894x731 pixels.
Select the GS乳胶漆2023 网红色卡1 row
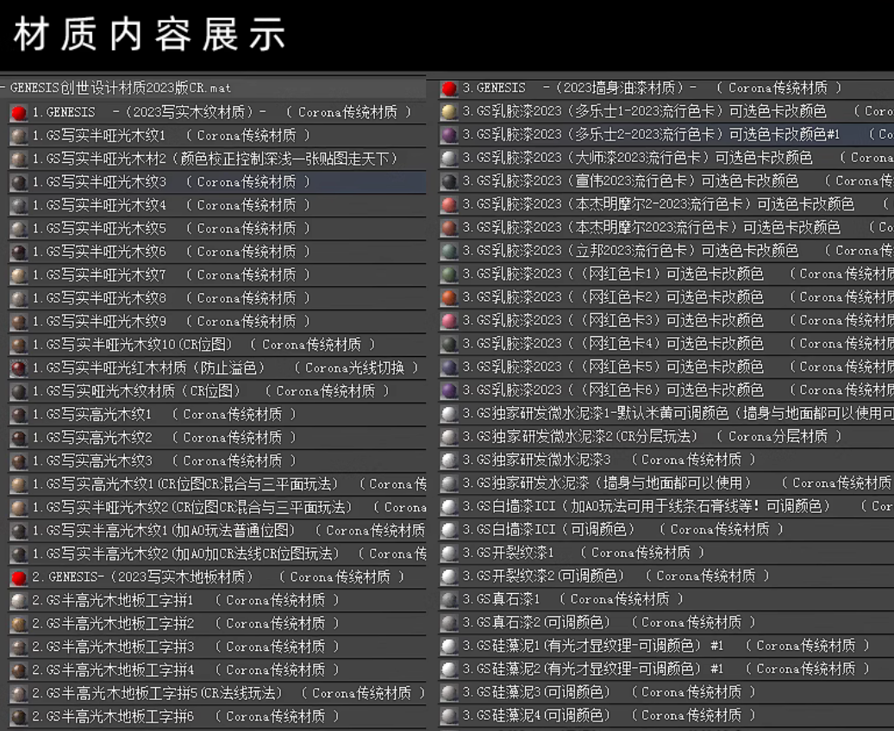tap(666, 274)
